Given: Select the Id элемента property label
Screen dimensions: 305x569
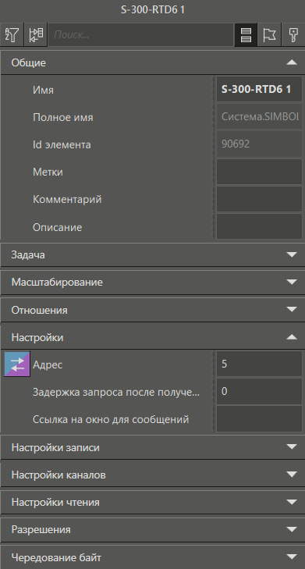Looking at the screenshot, I should click(62, 144).
